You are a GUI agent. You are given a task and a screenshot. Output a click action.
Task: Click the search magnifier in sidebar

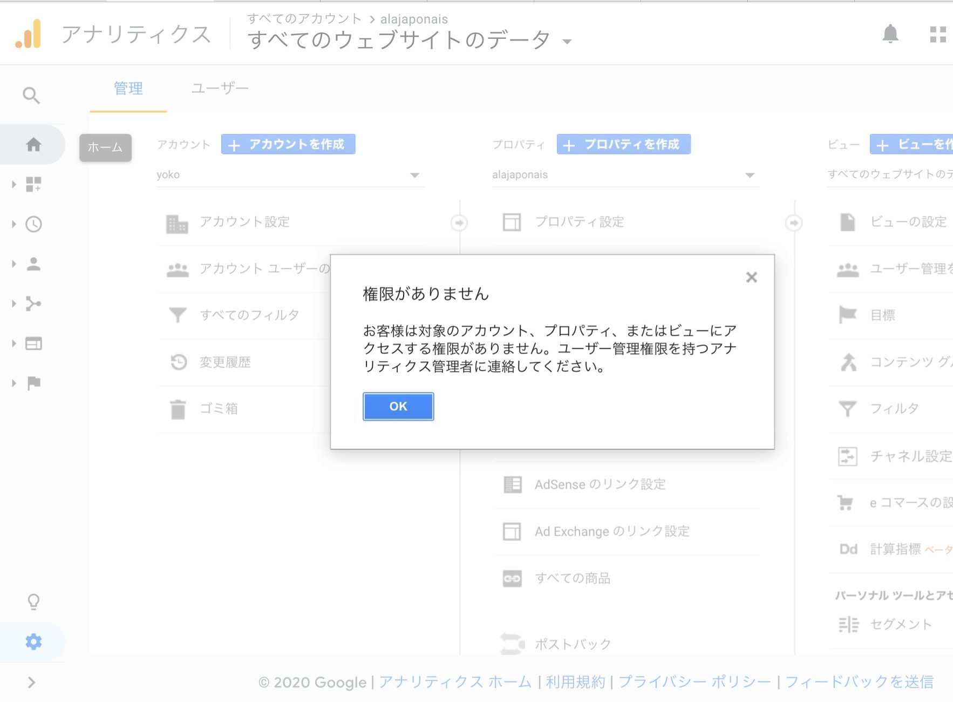click(x=31, y=96)
